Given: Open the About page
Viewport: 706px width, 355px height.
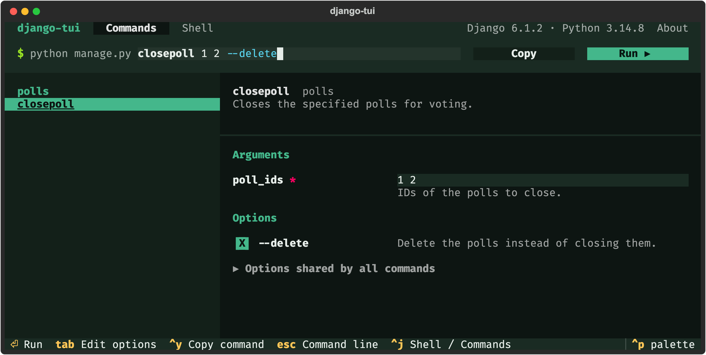Looking at the screenshot, I should point(672,28).
